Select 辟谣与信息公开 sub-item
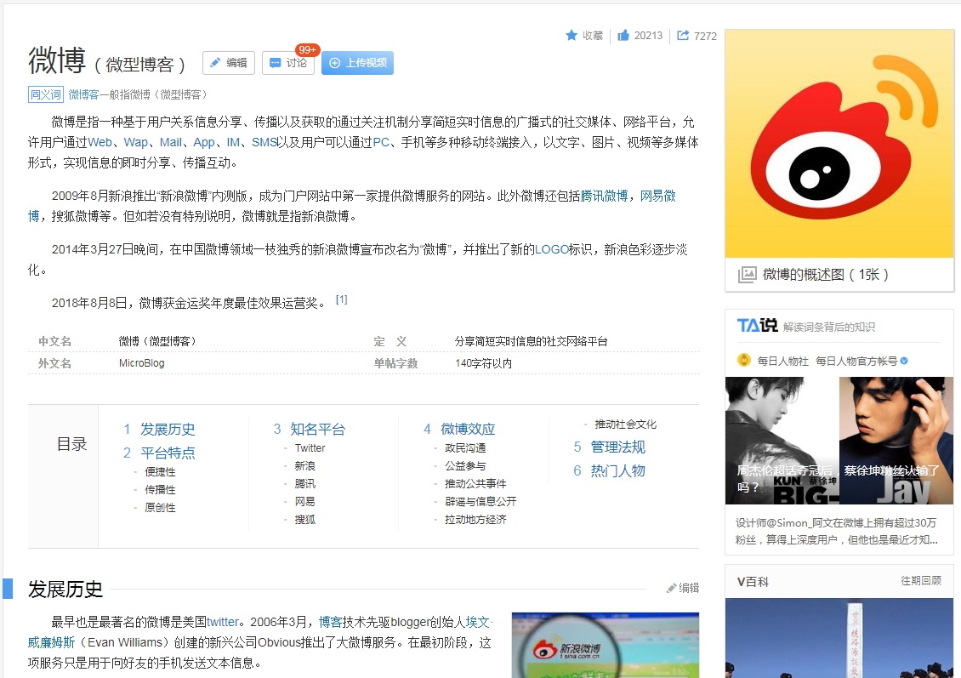Viewport: 961px width, 678px height. 480,501
